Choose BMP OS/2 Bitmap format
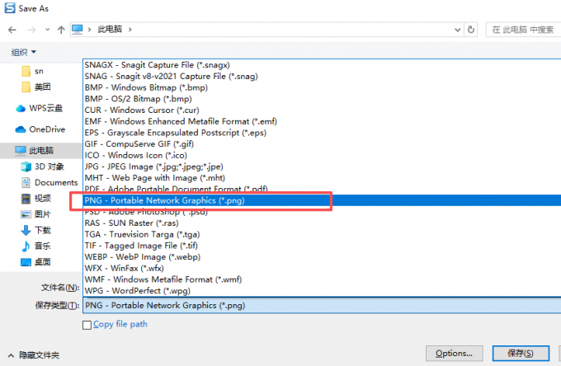 click(x=322, y=99)
